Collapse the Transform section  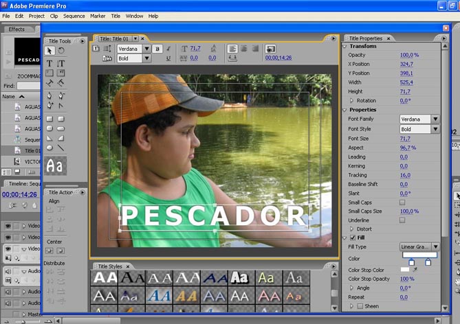point(345,47)
